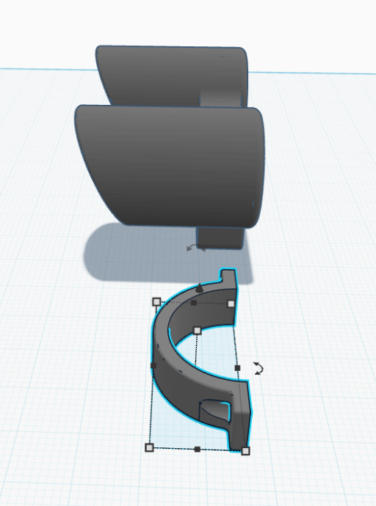Click the white height handle inside ring arc
Screen dimensions: 376x506
(x=197, y=331)
